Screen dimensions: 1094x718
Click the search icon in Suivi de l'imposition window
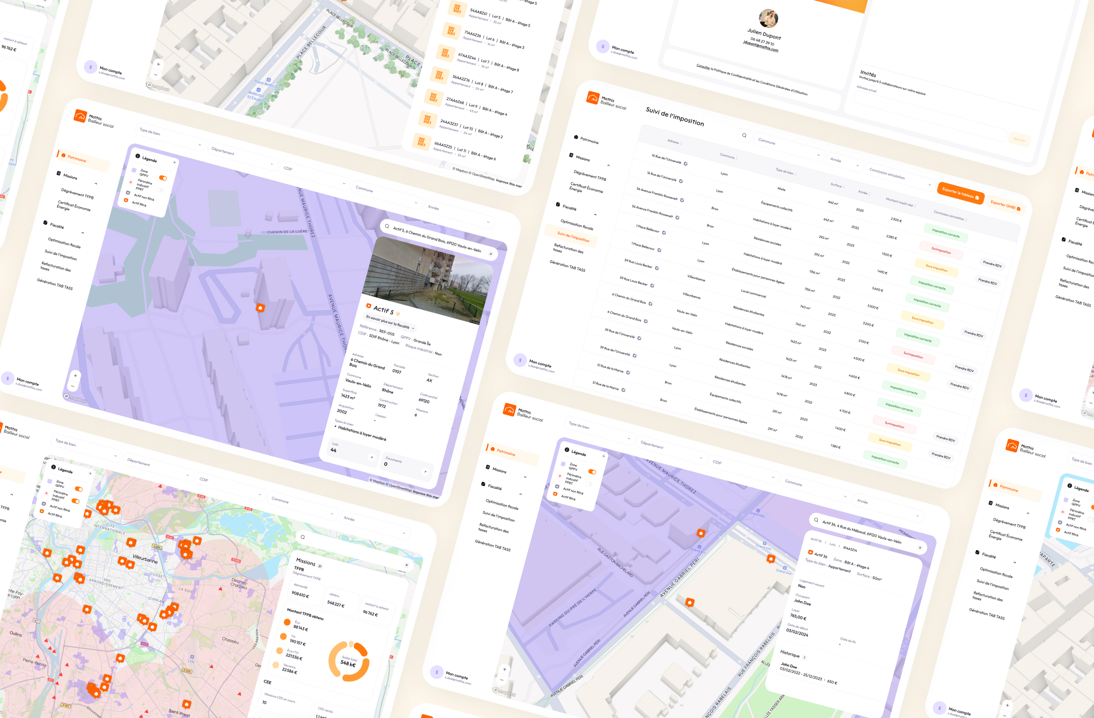tap(744, 135)
